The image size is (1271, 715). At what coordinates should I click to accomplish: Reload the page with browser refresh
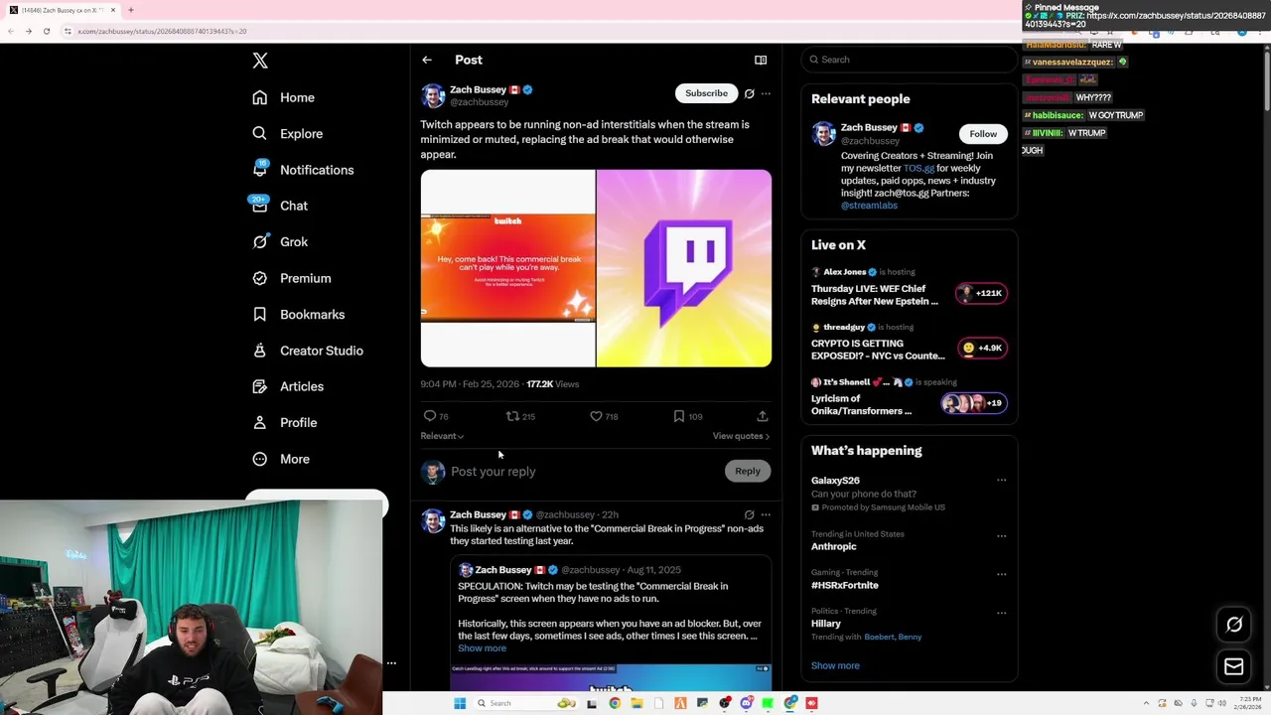(46, 31)
